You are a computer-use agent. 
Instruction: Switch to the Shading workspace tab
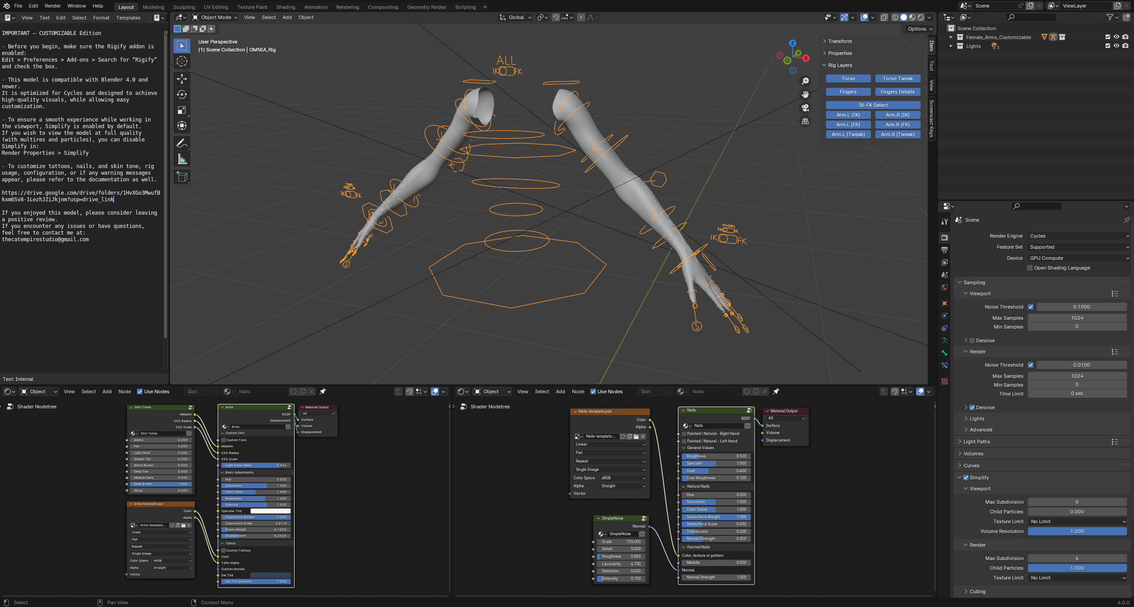coord(285,7)
